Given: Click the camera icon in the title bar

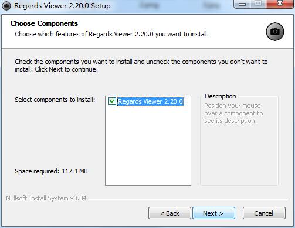Looking at the screenshot, I should pos(6,6).
